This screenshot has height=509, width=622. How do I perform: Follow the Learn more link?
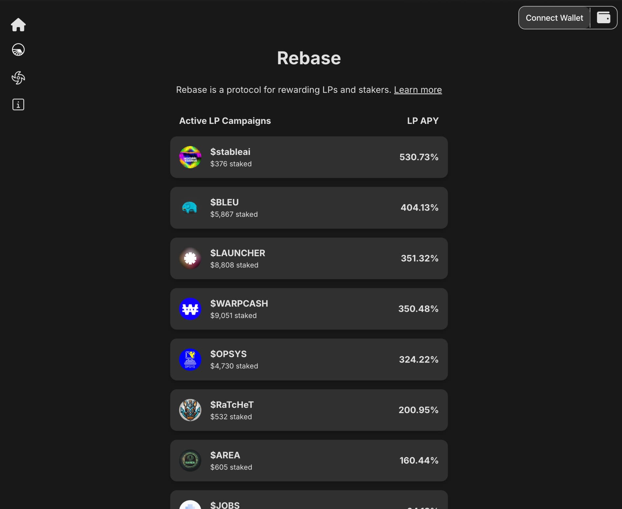pyautogui.click(x=418, y=90)
